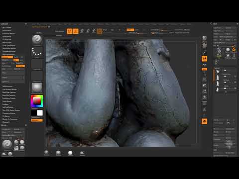Screen dimensions: 239x179
Task: Activate the Scale transform icon
Action: pos(88,31)
